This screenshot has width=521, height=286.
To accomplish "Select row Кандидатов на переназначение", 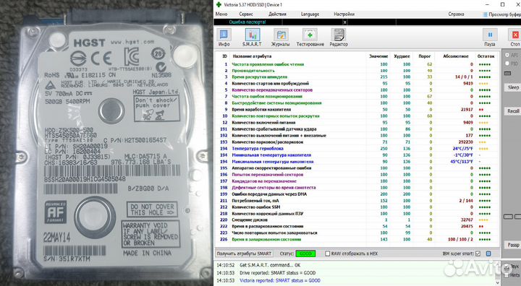I will pyautogui.click(x=357, y=181).
